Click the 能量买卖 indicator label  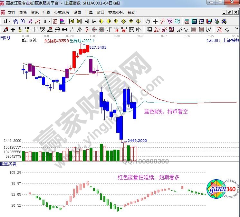(x=8, y=164)
